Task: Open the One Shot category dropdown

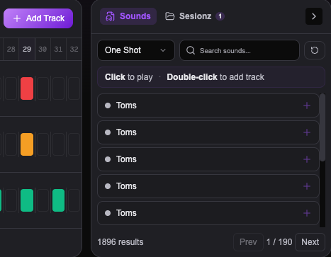Action: click(x=136, y=50)
